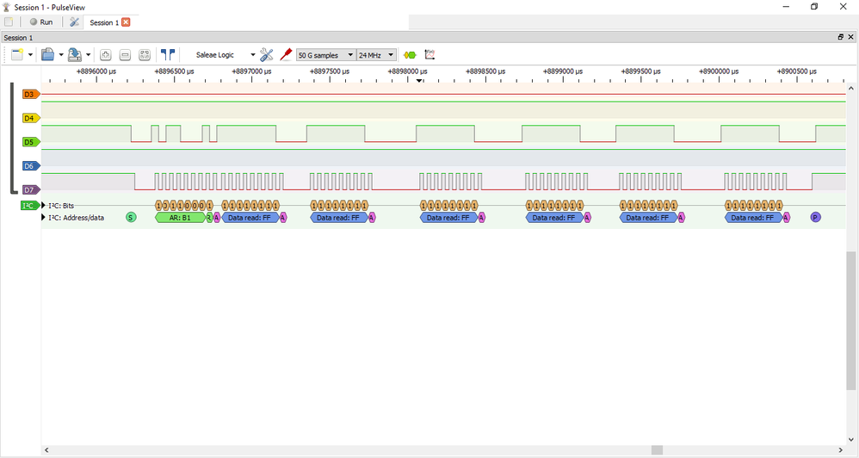Click the timeline trigger marker on ruler
Screen dimensions: 859x458
[x=419, y=81]
